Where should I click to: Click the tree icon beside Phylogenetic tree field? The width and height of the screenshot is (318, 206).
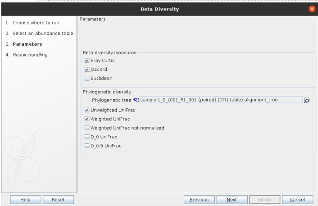pyautogui.click(x=136, y=100)
